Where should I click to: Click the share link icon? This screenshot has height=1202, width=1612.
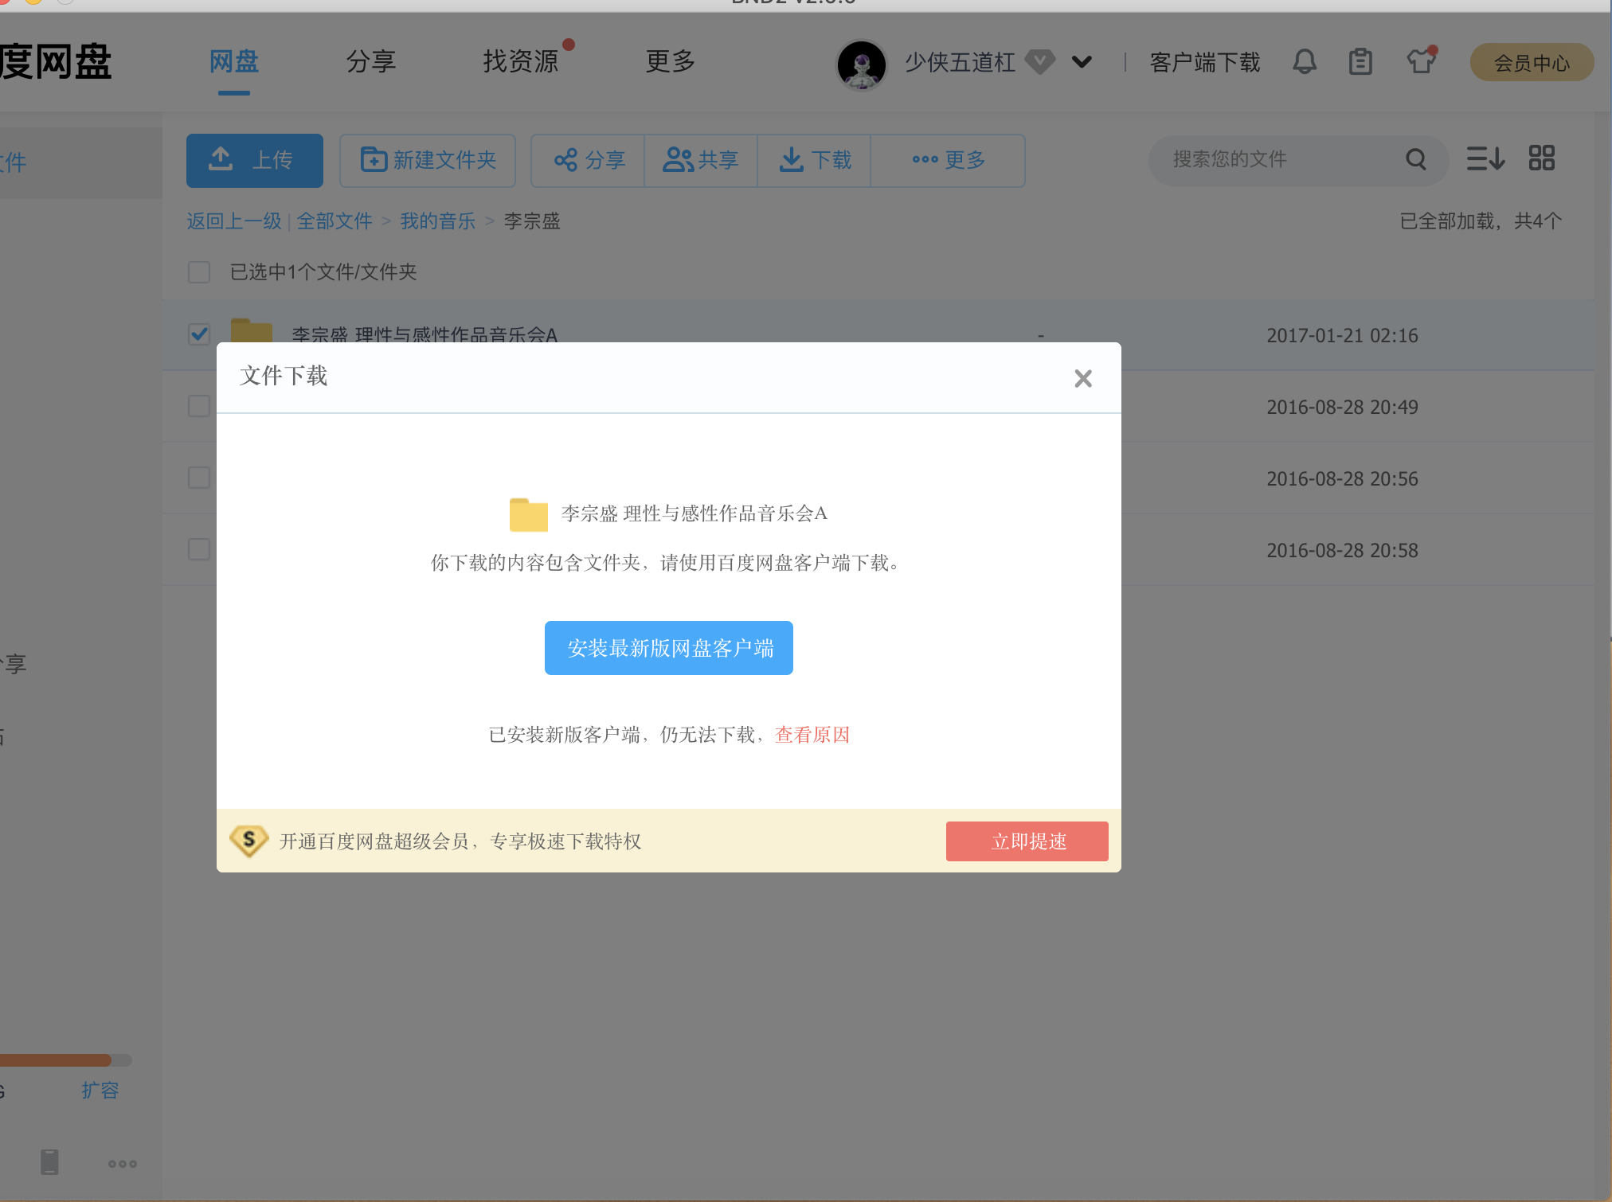567,160
